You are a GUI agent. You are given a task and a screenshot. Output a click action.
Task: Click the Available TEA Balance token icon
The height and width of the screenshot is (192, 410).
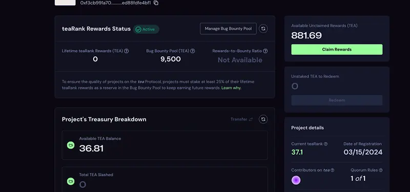[x=71, y=145]
